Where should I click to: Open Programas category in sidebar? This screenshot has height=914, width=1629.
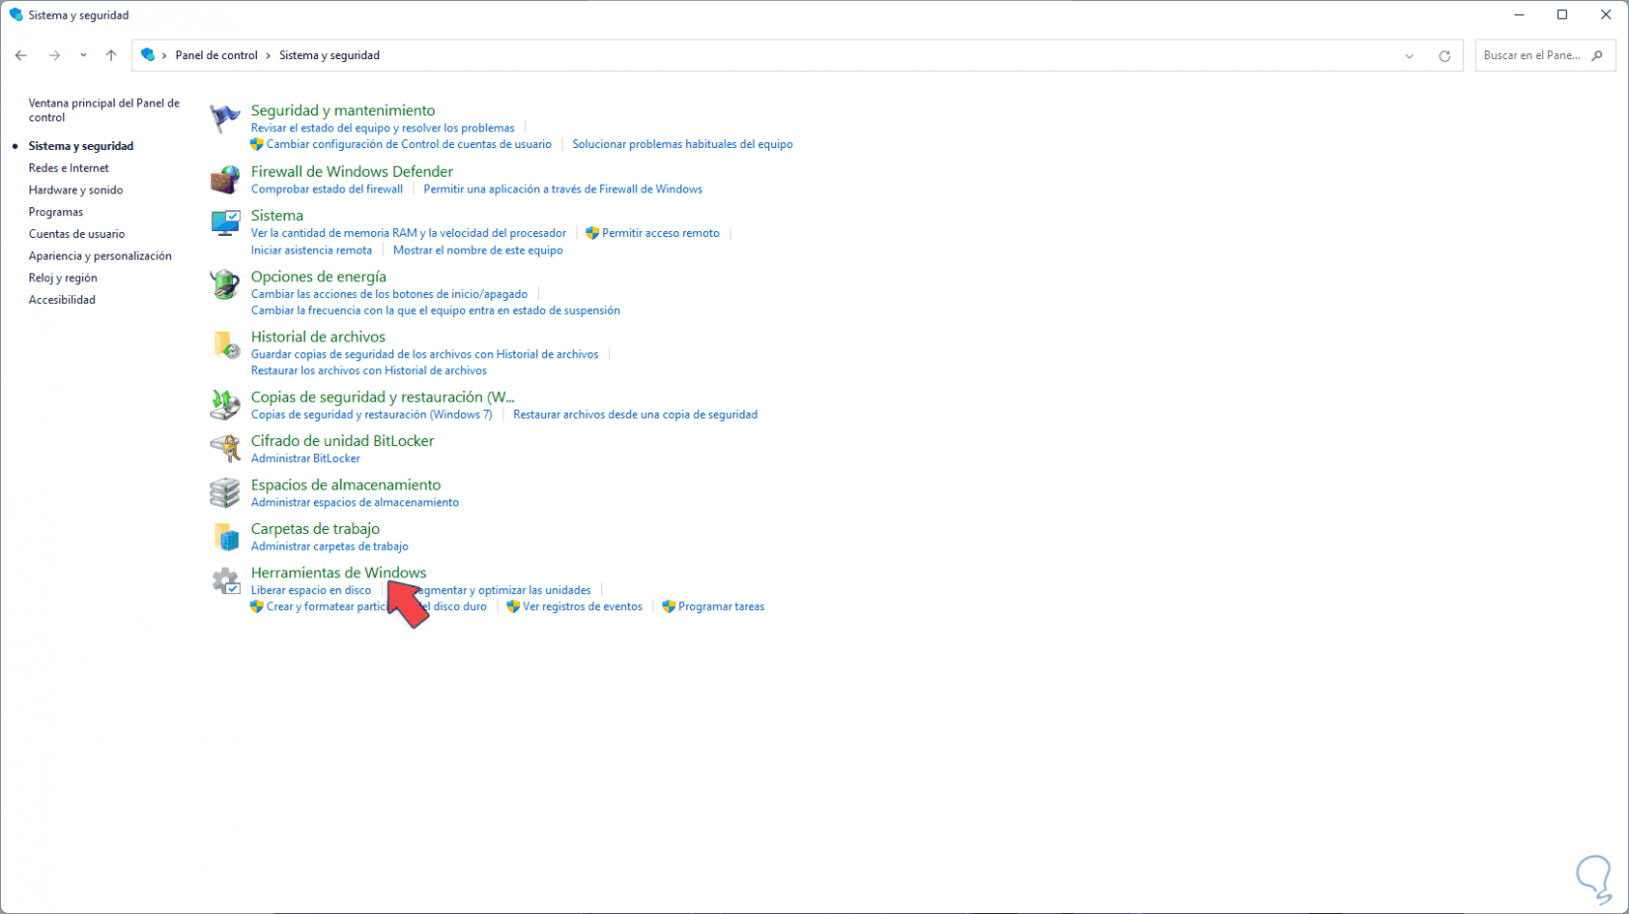56,212
